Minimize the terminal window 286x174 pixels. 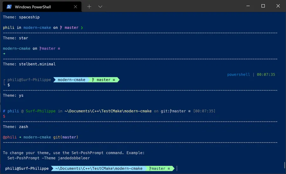tap(248, 6)
